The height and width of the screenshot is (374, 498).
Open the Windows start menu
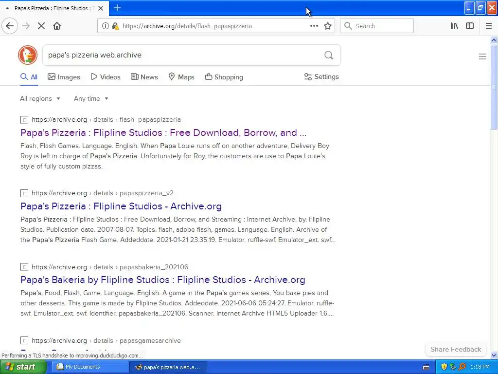tap(23, 367)
